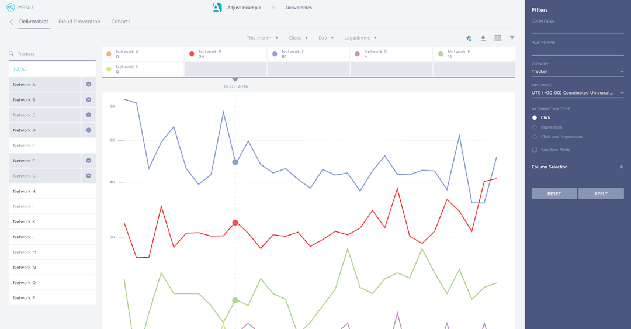Click the Adjust Example breadcrumb

click(x=244, y=8)
